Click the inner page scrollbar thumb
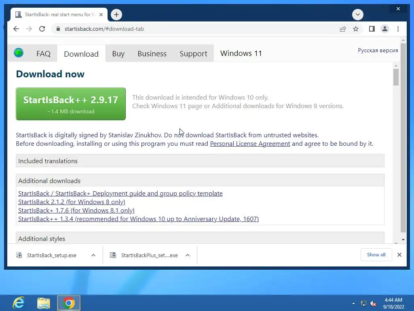 point(395,77)
